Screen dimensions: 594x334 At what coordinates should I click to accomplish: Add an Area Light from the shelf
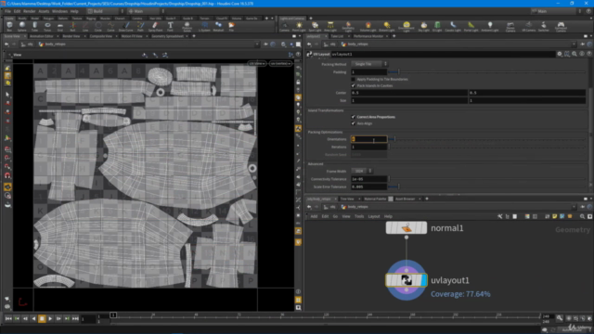[x=330, y=27]
